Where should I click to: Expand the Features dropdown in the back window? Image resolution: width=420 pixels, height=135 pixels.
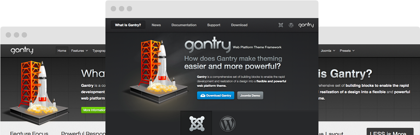pyautogui.click(x=80, y=51)
